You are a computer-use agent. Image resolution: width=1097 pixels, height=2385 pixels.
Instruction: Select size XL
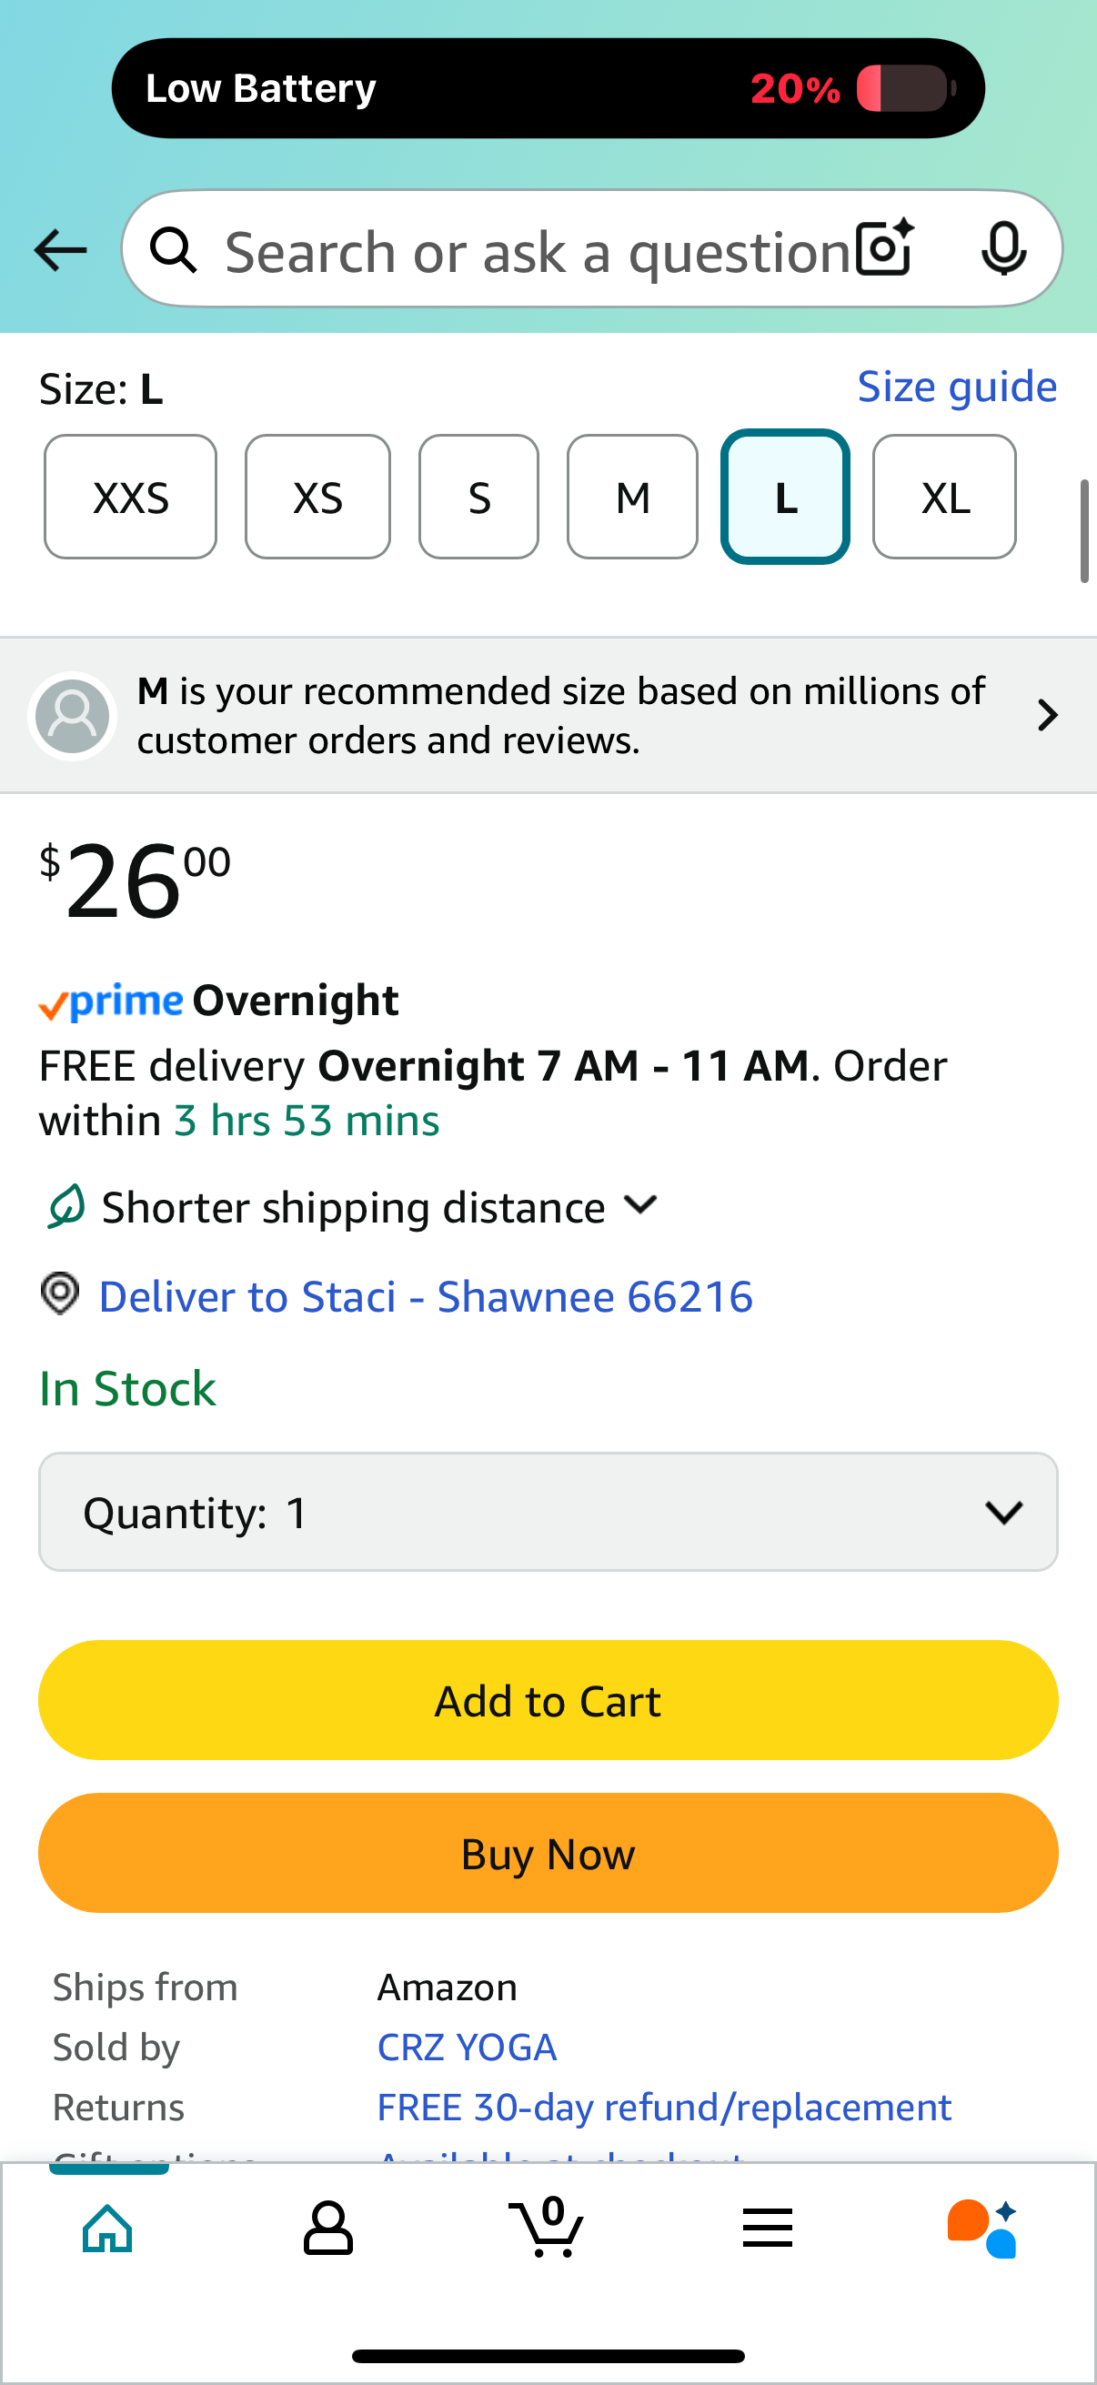pyautogui.click(x=944, y=498)
